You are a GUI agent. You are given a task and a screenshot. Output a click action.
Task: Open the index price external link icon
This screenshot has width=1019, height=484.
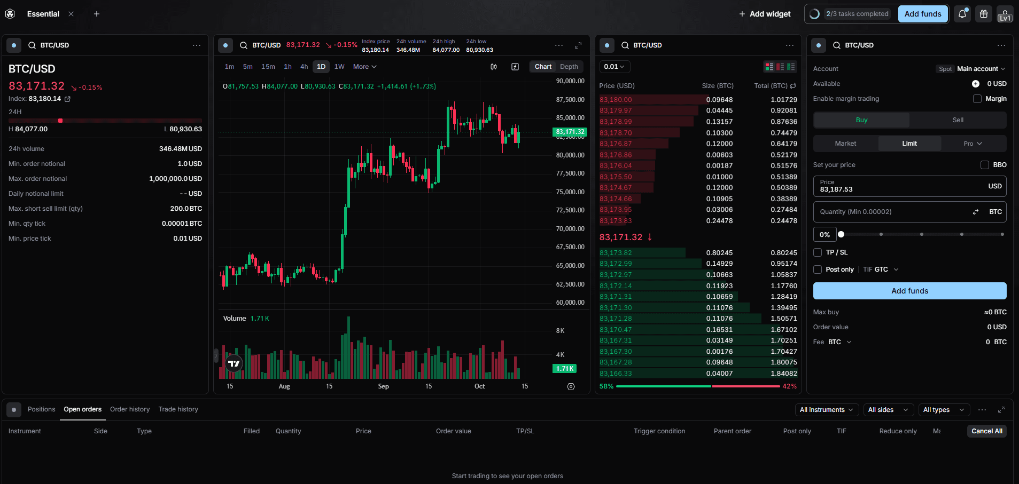pos(67,99)
